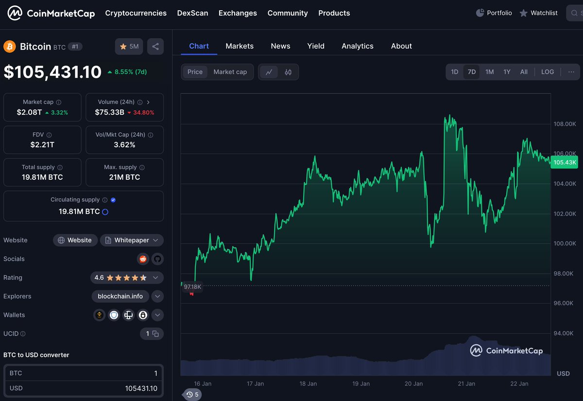Screen dimensions: 583x401
Task: Click the 97.18K opening price marker
Action: coord(192,287)
